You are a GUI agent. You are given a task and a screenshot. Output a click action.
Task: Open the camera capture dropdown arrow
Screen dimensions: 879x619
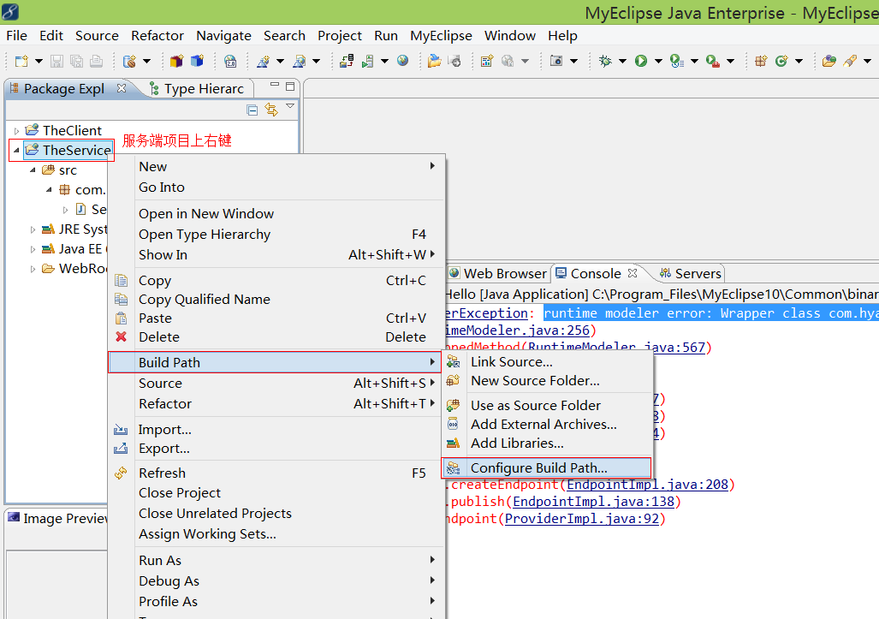pos(574,61)
